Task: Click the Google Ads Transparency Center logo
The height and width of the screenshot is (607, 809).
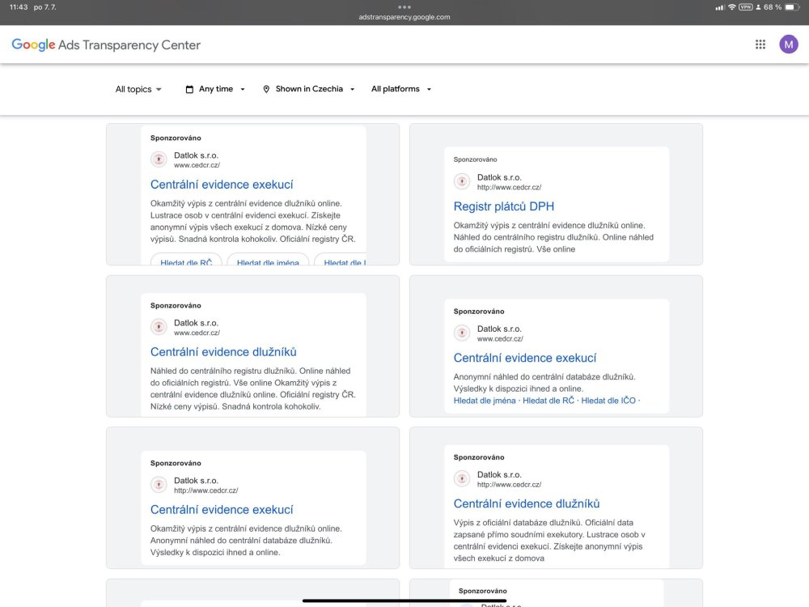Action: point(106,45)
